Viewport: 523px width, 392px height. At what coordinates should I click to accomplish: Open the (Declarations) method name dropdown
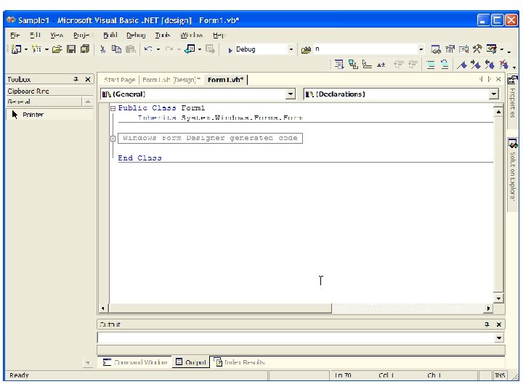pos(494,94)
